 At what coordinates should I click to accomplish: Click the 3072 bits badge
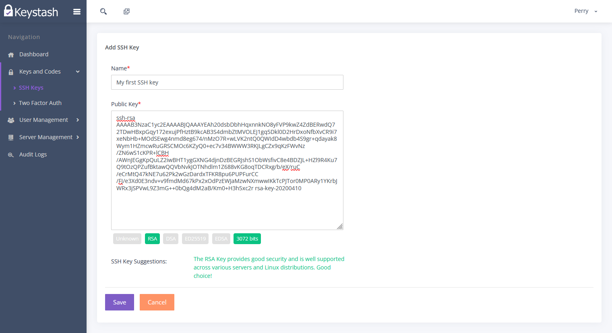click(247, 239)
